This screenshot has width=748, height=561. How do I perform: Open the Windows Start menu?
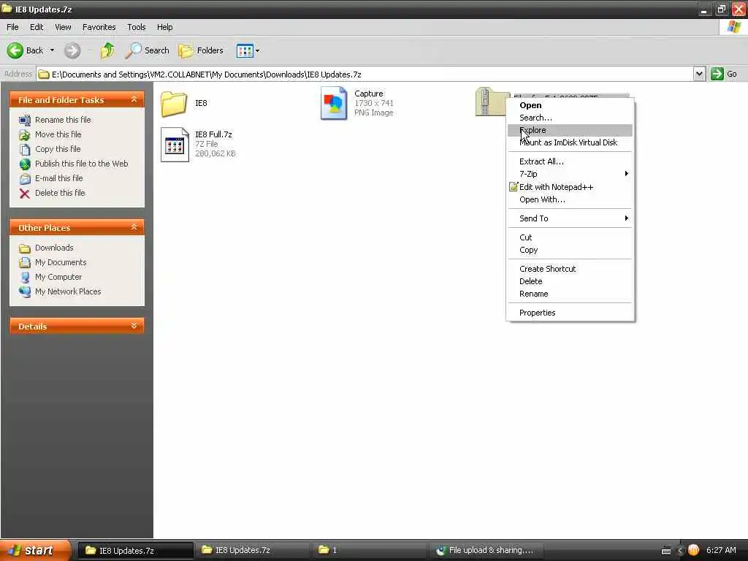point(34,550)
